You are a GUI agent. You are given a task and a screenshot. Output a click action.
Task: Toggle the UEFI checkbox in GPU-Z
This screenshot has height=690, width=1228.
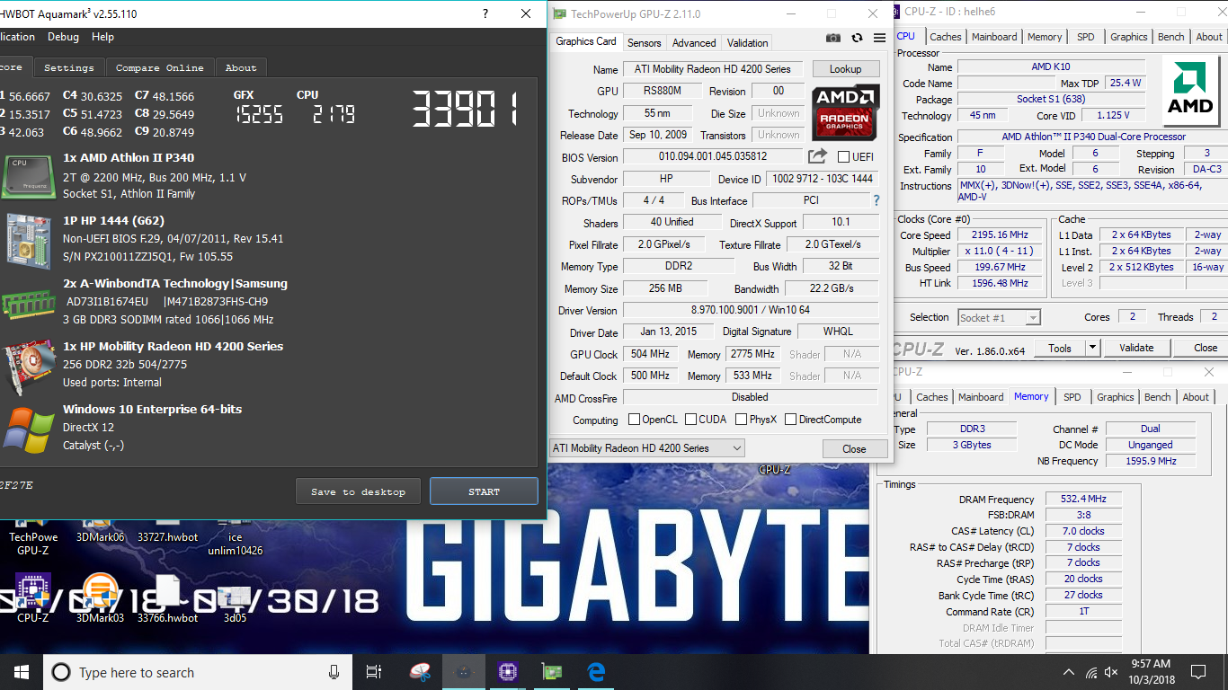pyautogui.click(x=843, y=157)
